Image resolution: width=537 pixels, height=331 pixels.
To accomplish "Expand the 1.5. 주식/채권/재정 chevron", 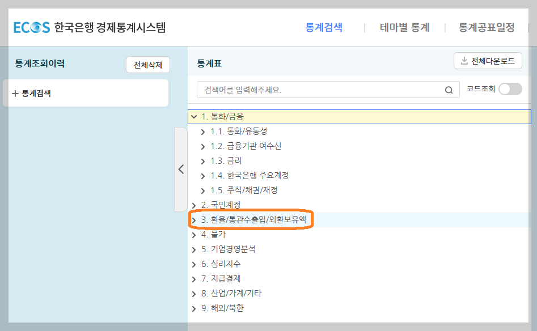I will point(203,190).
